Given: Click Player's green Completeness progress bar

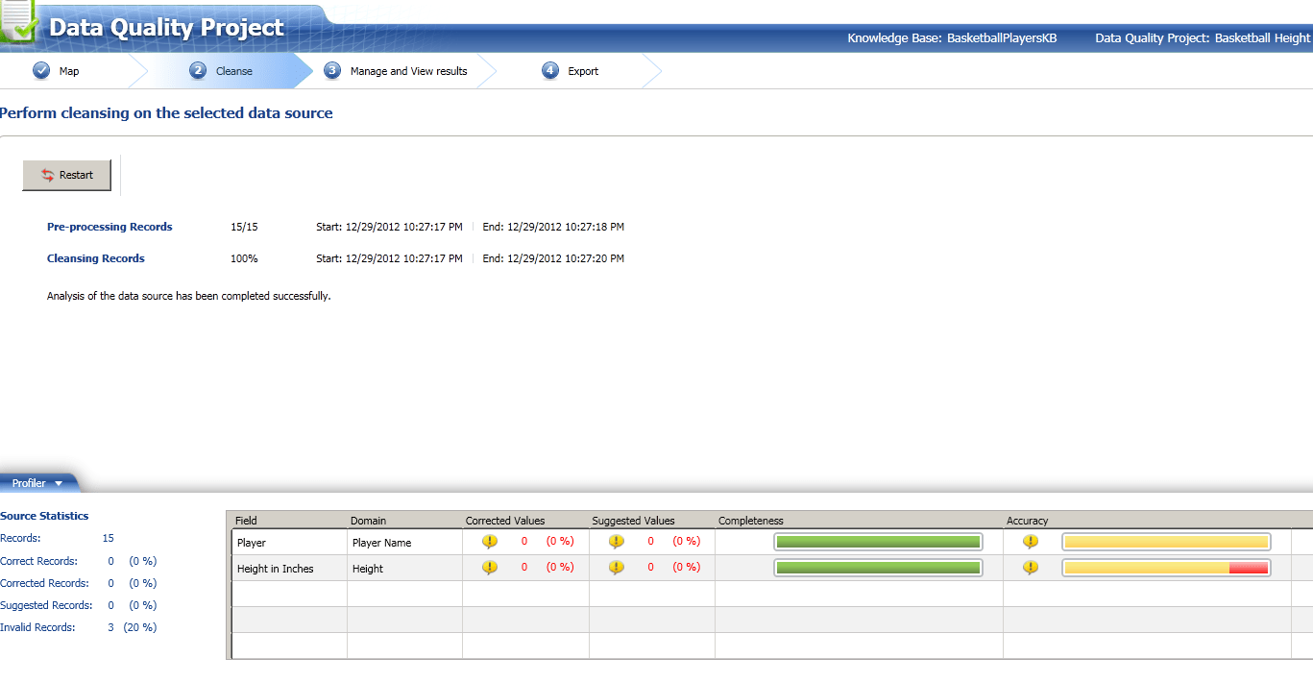Looking at the screenshot, I should coord(877,541).
